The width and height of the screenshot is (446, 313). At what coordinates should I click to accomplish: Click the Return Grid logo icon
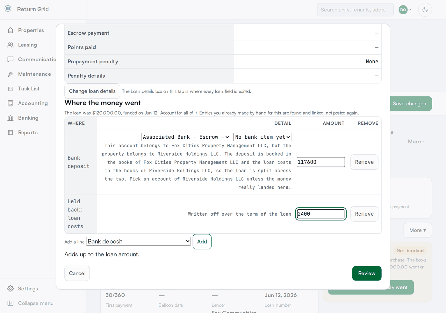tap(8, 9)
